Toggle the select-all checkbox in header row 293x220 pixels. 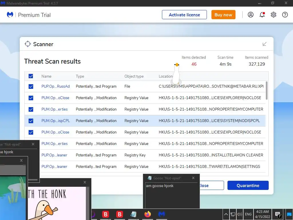click(31, 76)
